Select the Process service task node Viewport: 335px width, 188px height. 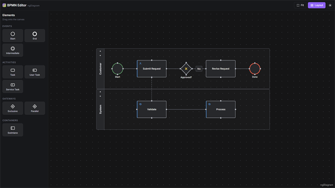221,109
